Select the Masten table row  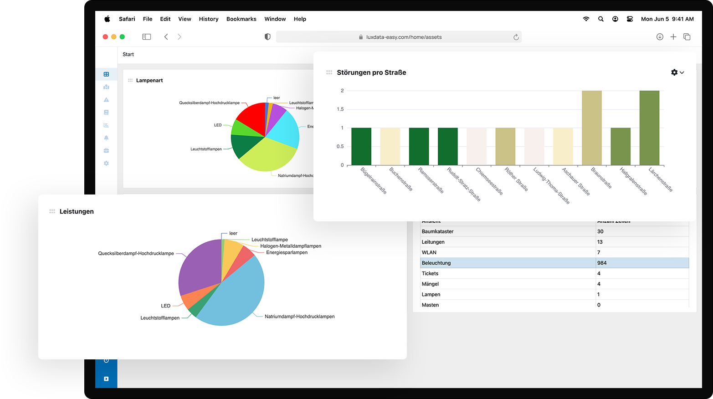pos(554,305)
